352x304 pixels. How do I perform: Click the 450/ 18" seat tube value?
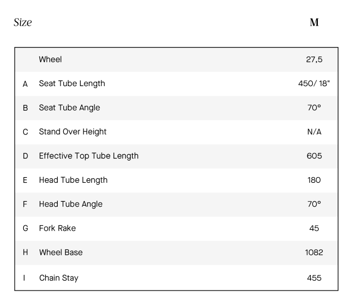[314, 84]
